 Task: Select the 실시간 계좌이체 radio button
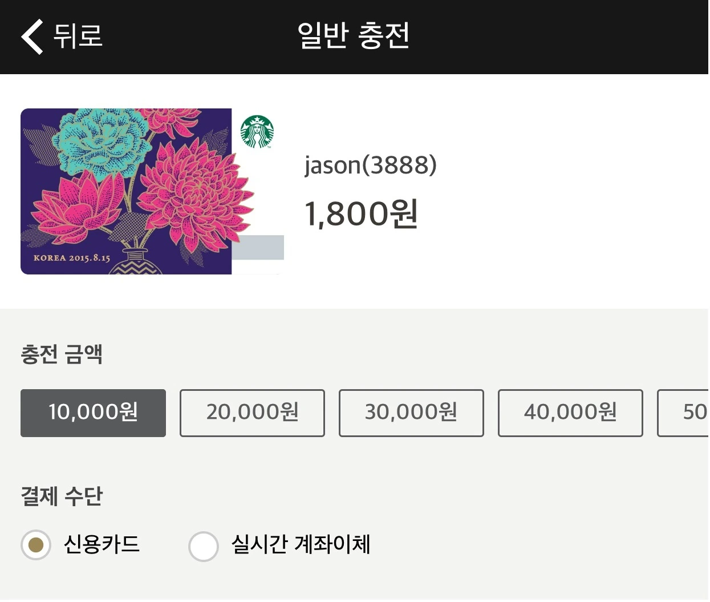point(204,546)
